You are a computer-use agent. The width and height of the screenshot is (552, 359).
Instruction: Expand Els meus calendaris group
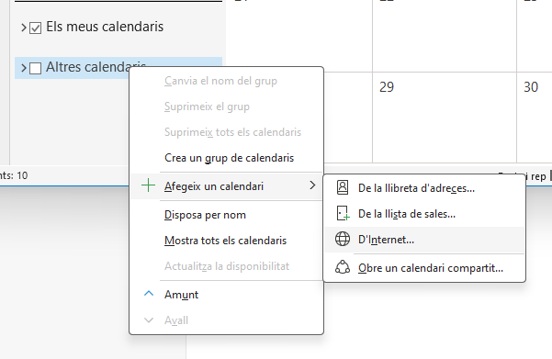click(x=24, y=28)
